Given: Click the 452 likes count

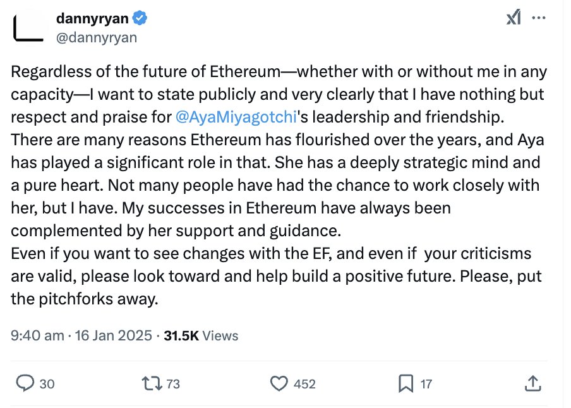Looking at the screenshot, I should [x=304, y=384].
